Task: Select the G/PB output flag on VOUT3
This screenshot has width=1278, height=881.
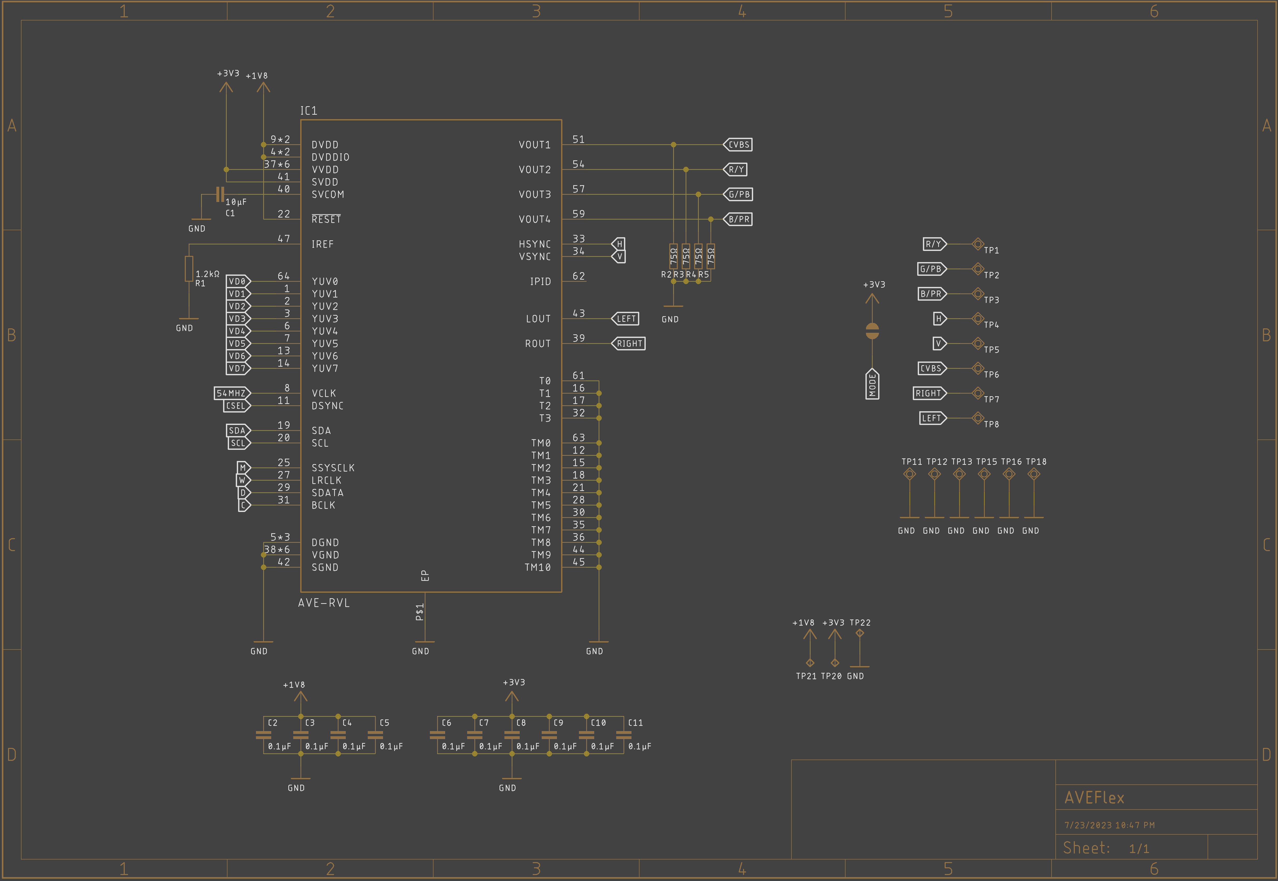Action: 738,194
